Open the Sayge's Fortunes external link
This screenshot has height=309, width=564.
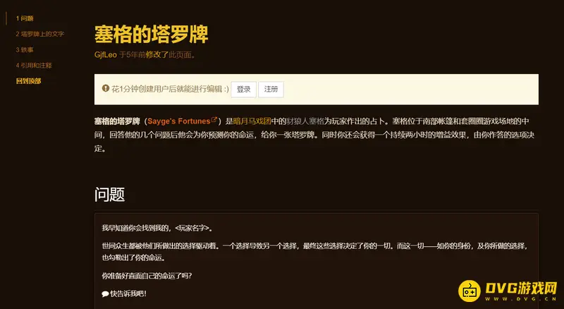point(179,121)
